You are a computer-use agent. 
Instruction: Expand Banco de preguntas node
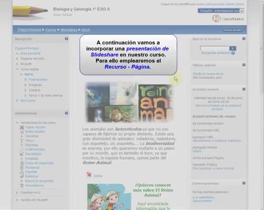(22, 181)
